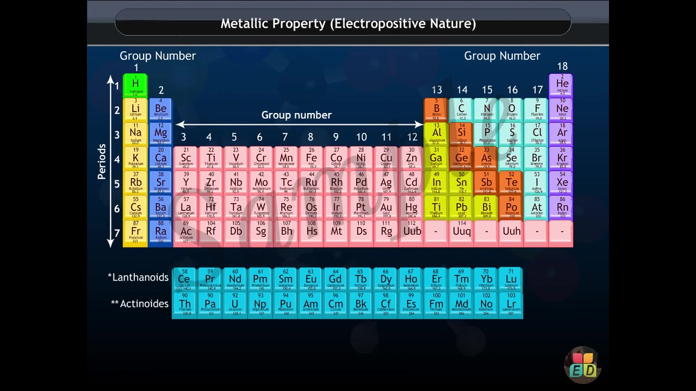Click the Fluorine (F) tile
Image resolution: width=696 pixels, height=391 pixels.
[x=537, y=110]
